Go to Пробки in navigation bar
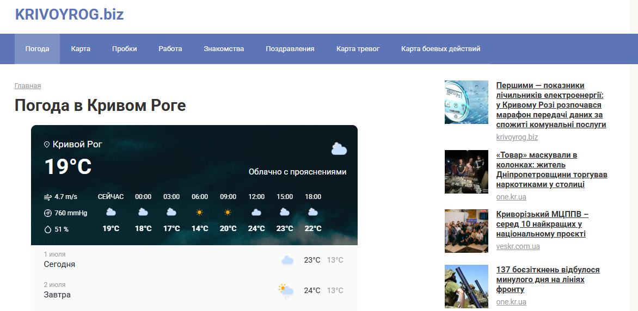This screenshot has width=638, height=311. point(125,49)
